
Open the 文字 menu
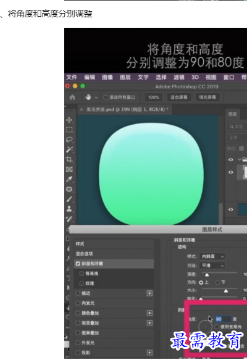(143, 77)
